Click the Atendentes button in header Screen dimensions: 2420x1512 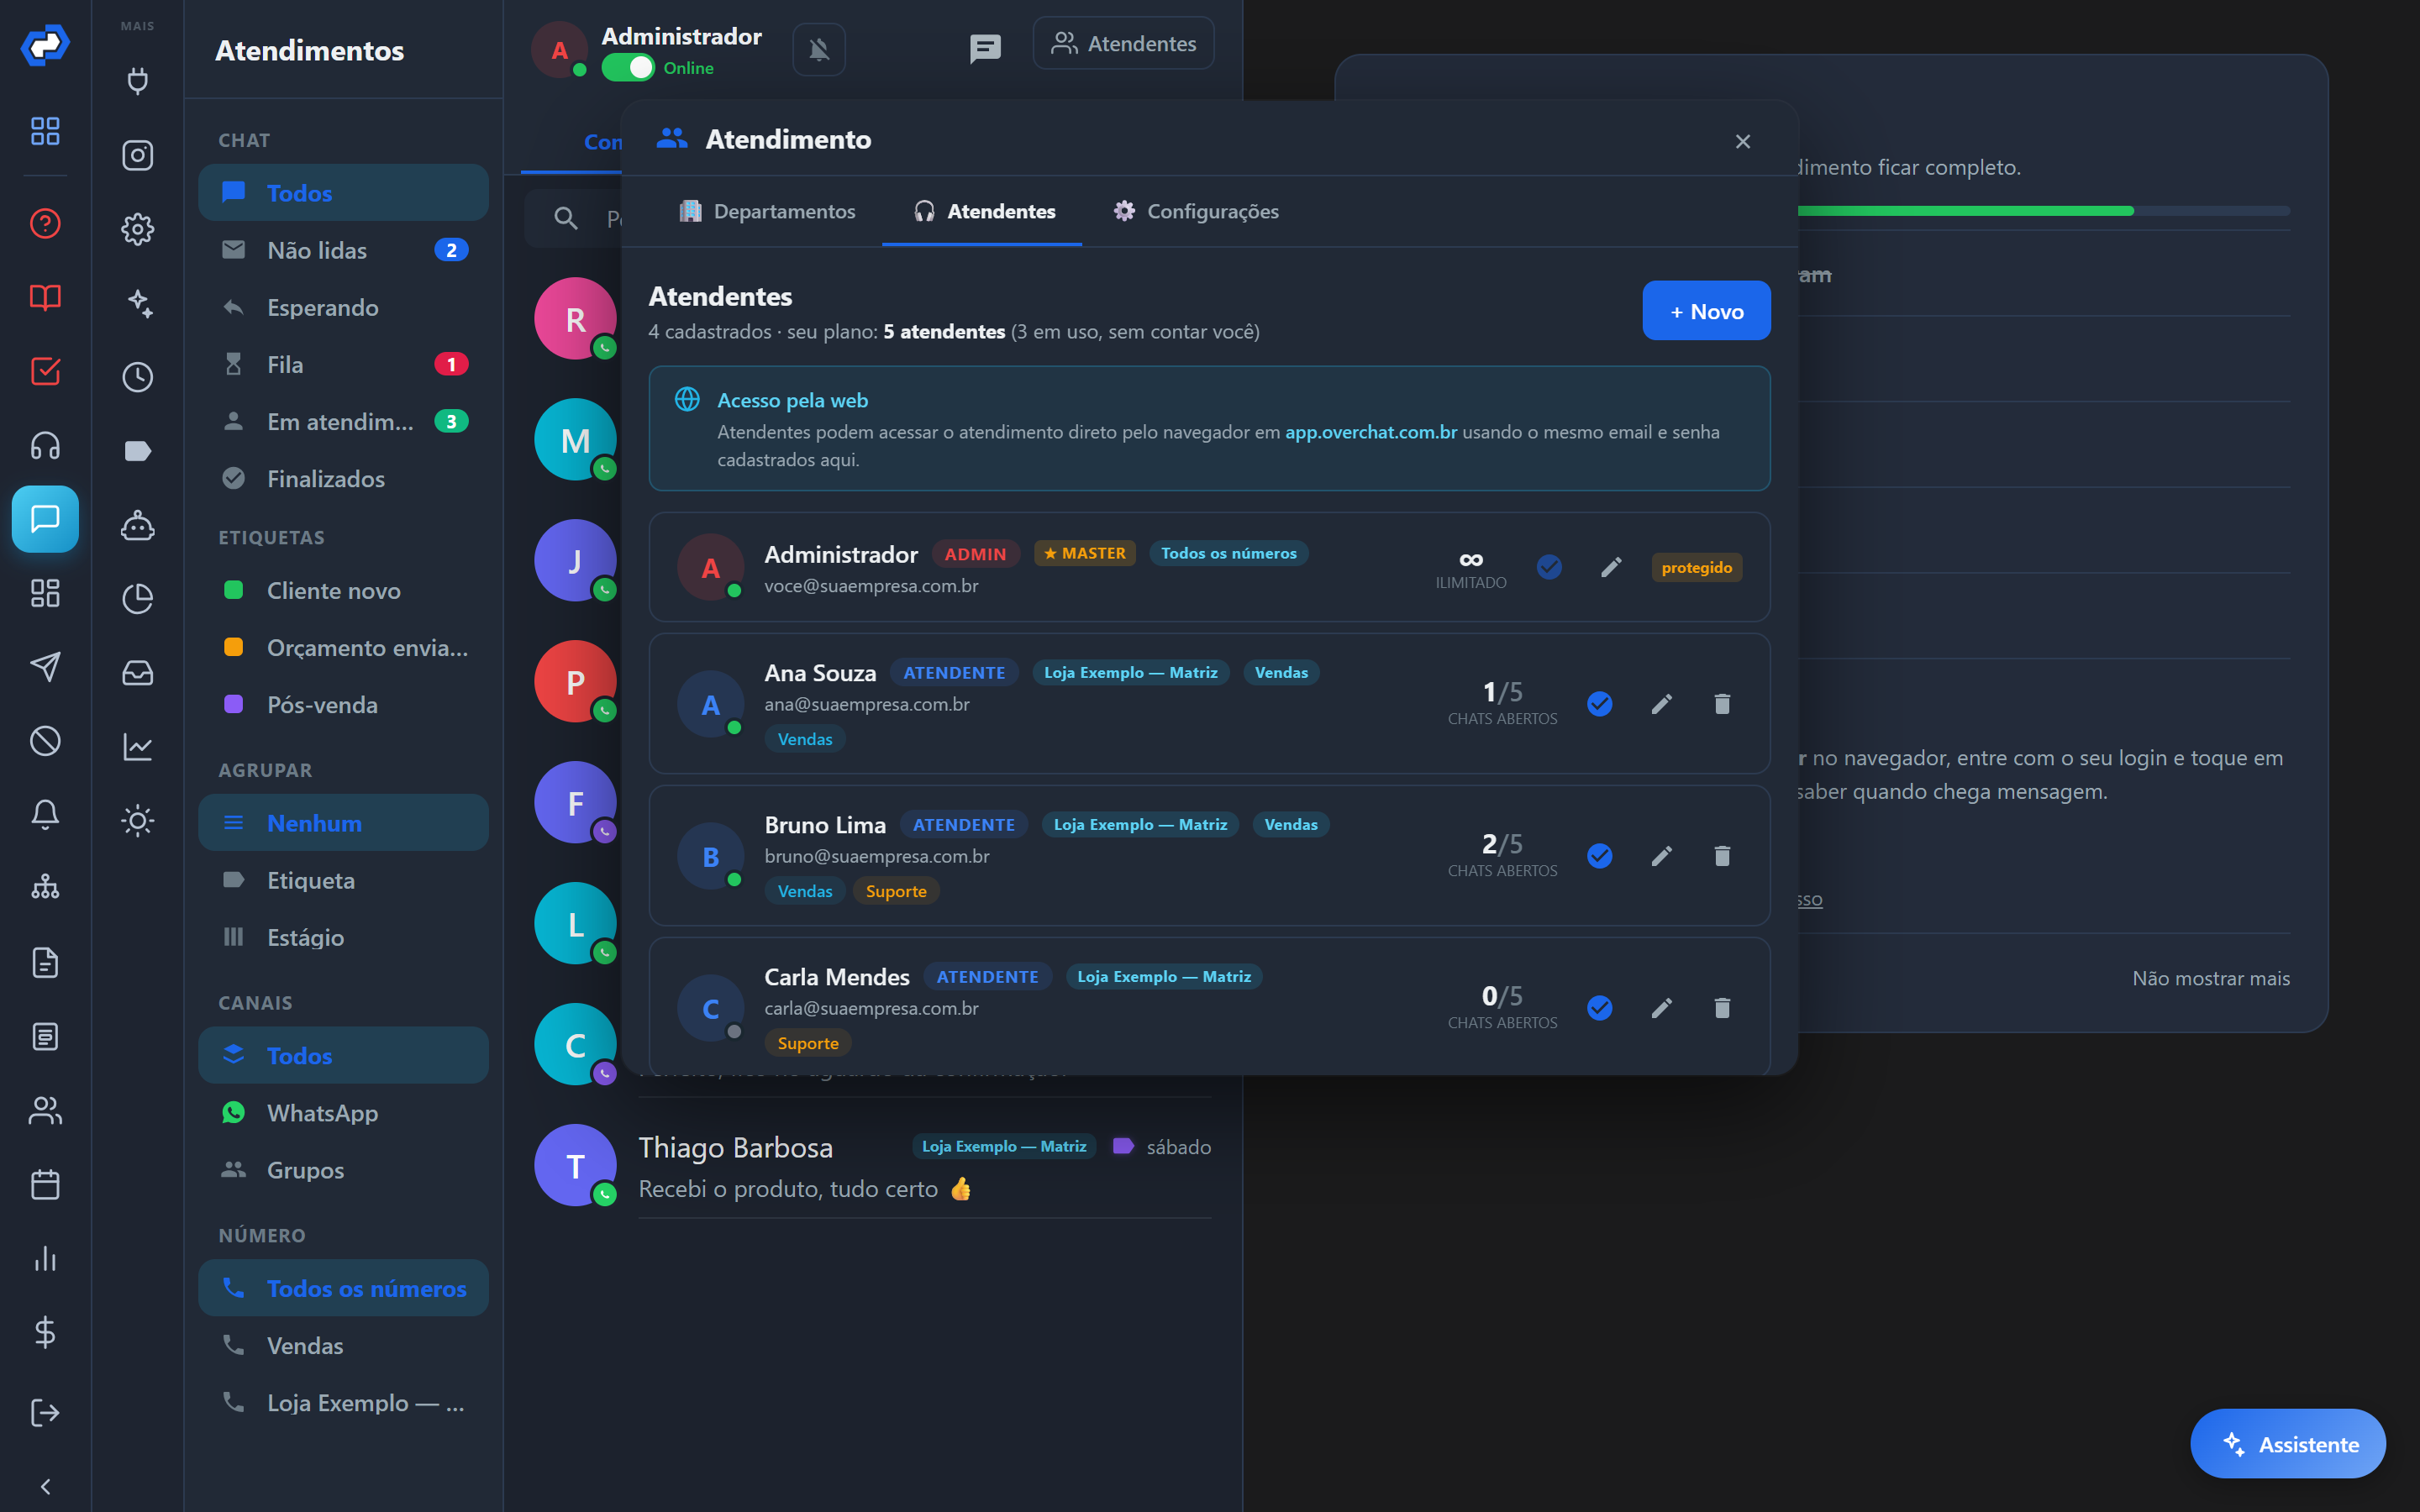pyautogui.click(x=1123, y=44)
